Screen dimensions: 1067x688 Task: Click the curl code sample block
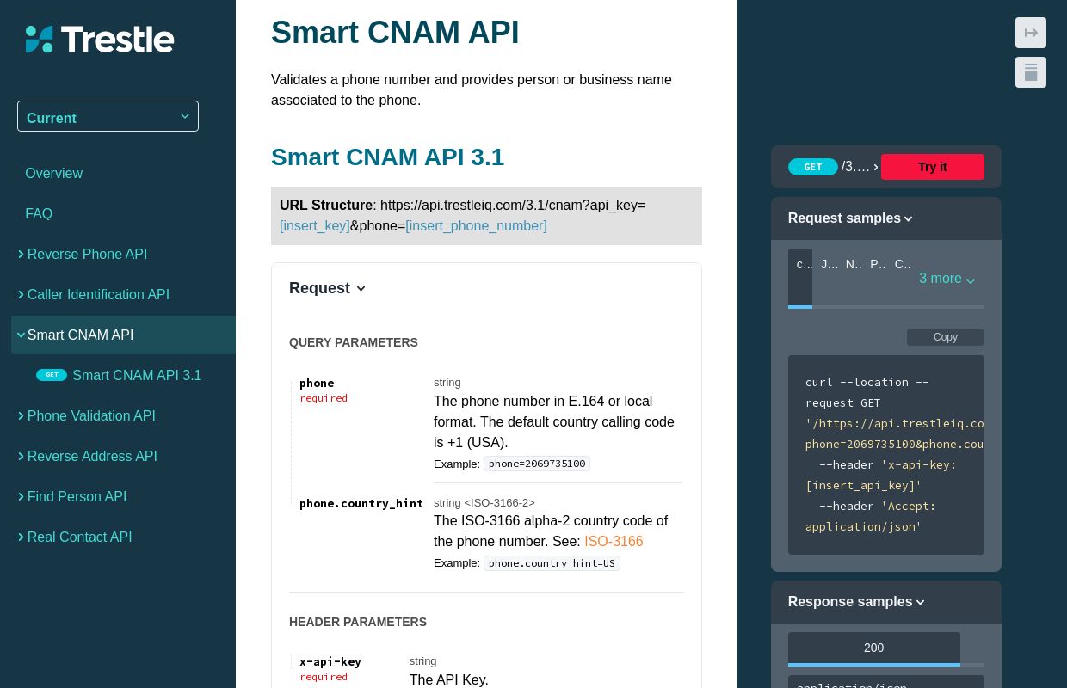pos(886,455)
